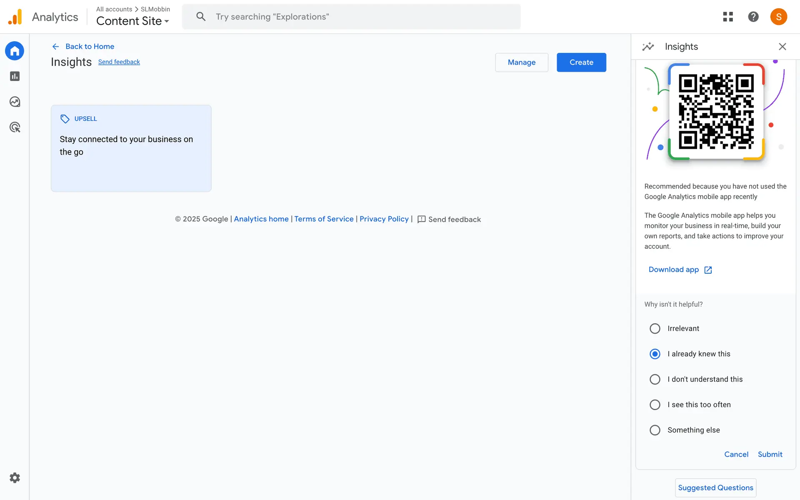Expand the Content Site property selector
Viewport: 800px width, 500px height.
tap(132, 21)
